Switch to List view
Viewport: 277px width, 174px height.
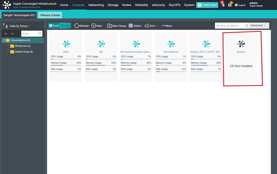(65, 26)
